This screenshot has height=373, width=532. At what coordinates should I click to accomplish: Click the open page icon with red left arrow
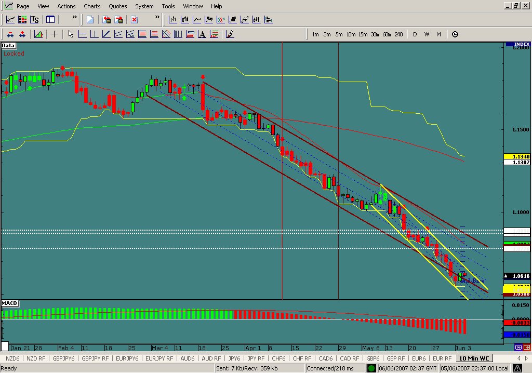[107, 20]
